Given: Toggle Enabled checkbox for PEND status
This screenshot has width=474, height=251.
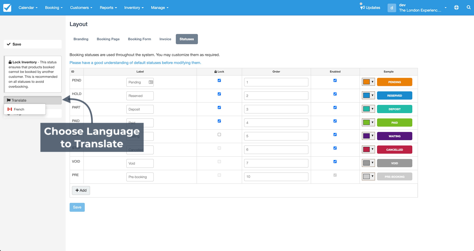Looking at the screenshot, I should [x=335, y=80].
